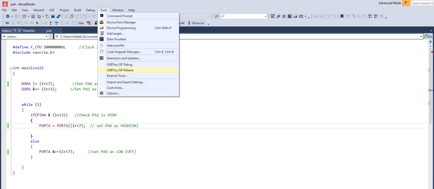Click the Find in Files icon

coord(217,16)
